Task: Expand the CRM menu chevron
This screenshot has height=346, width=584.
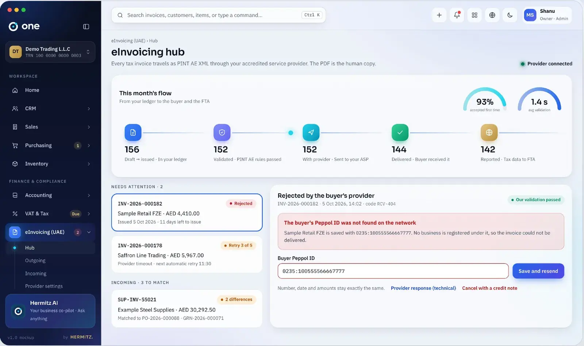Action: 89,109
